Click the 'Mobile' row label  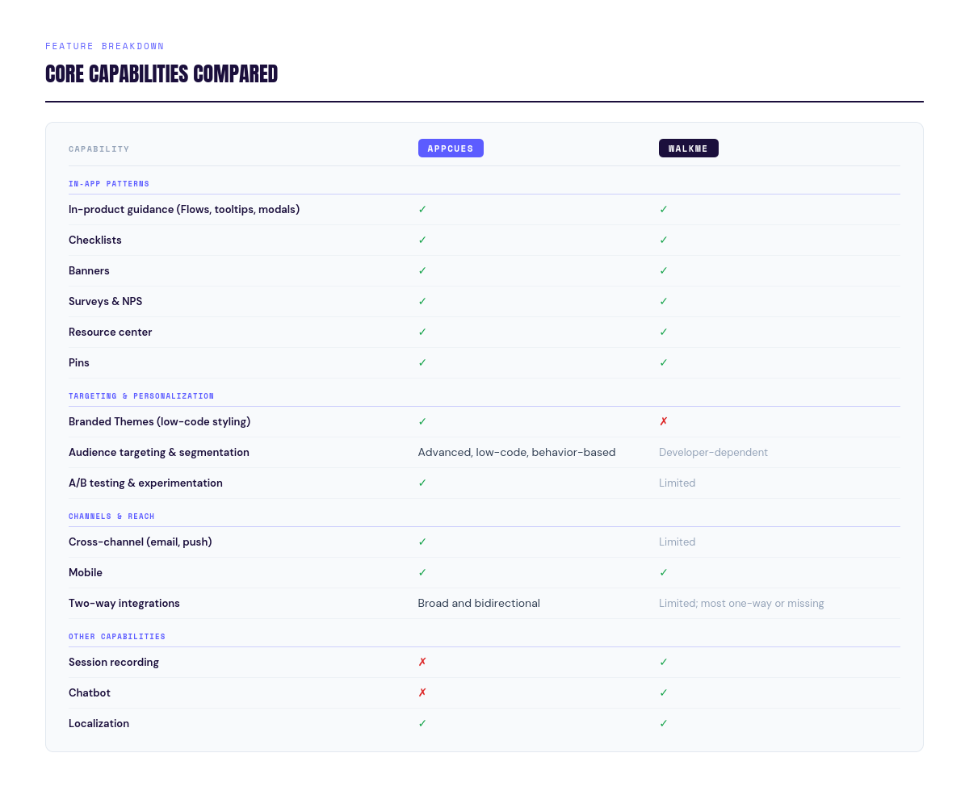tap(86, 573)
